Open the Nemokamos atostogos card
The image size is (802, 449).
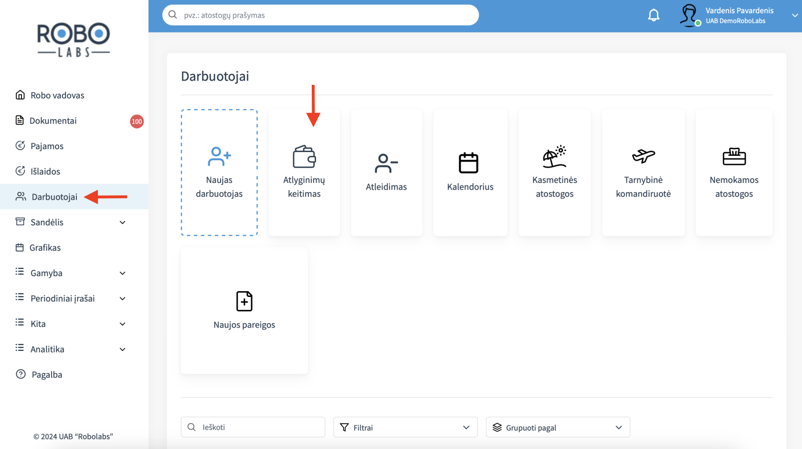(734, 173)
